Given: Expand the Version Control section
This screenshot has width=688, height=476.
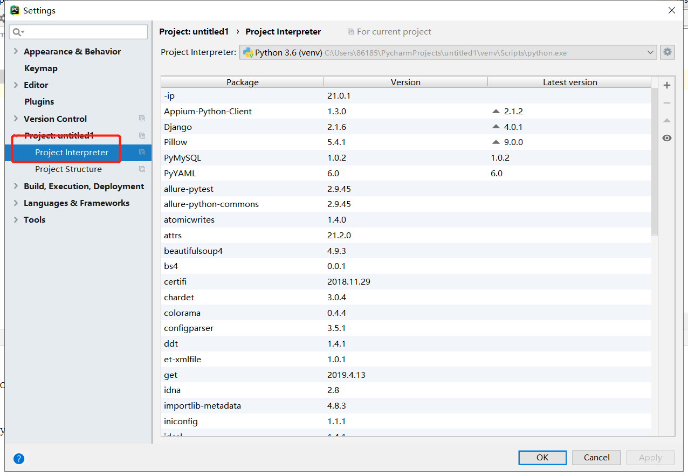Looking at the screenshot, I should [x=16, y=119].
